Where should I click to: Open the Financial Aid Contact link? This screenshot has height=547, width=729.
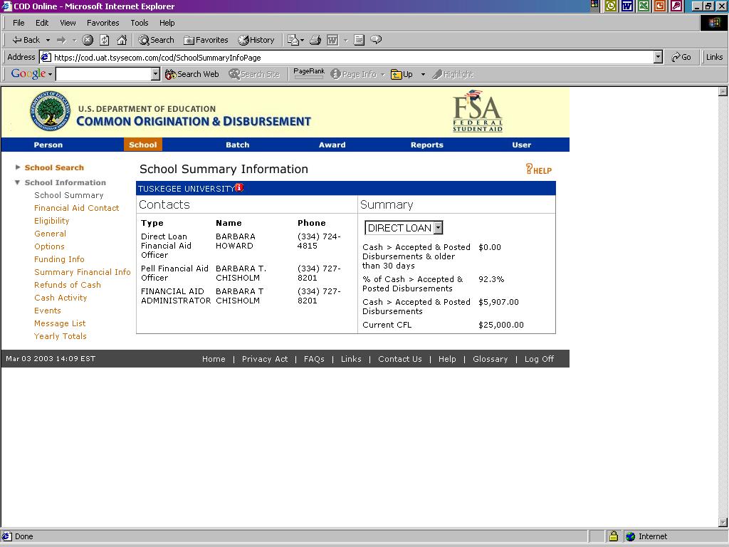76,208
